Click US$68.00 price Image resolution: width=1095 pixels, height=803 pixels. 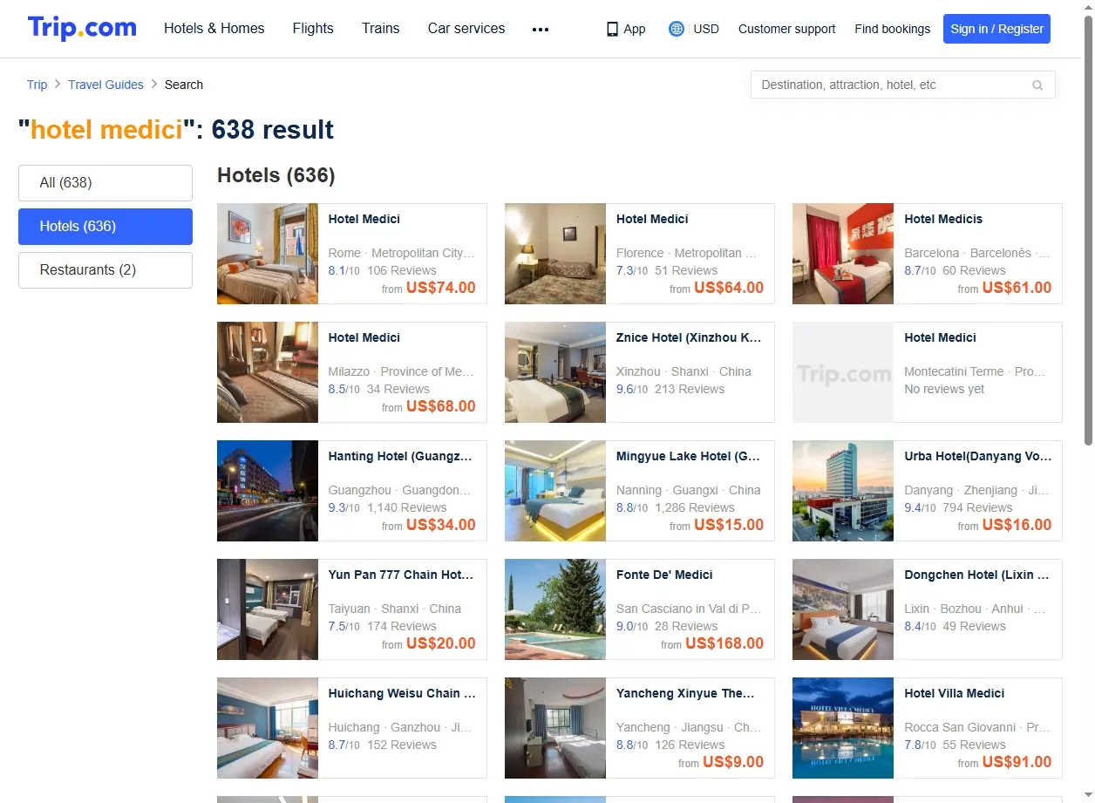(x=441, y=406)
